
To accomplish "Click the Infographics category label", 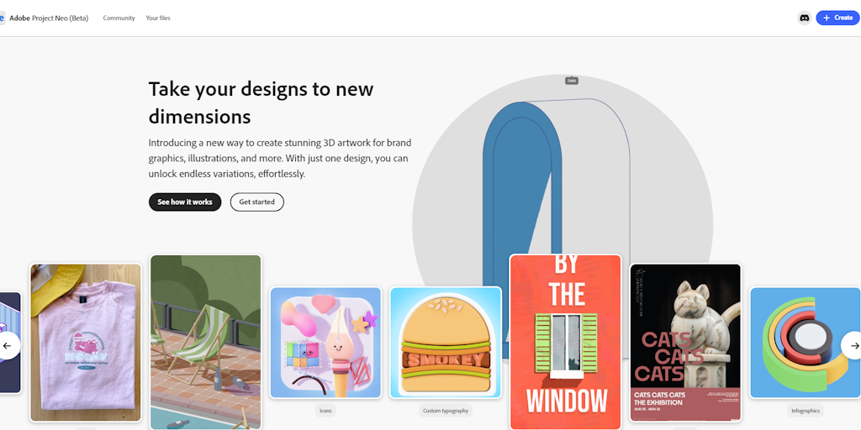I will click(x=805, y=410).
